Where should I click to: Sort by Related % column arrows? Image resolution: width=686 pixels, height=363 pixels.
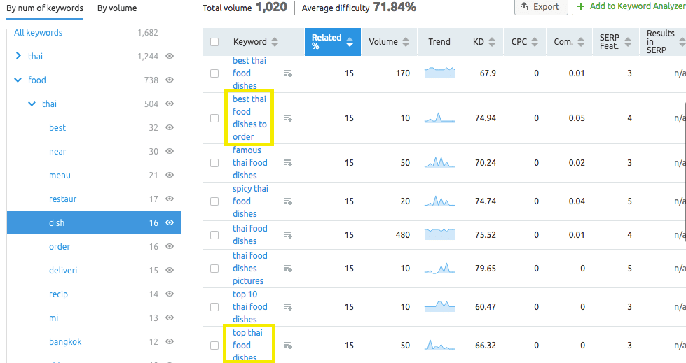click(350, 42)
